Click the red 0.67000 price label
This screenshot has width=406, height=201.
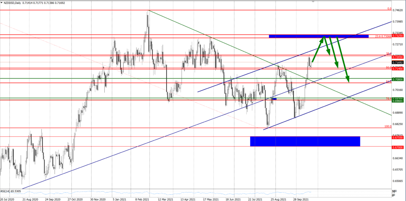tap(398, 147)
